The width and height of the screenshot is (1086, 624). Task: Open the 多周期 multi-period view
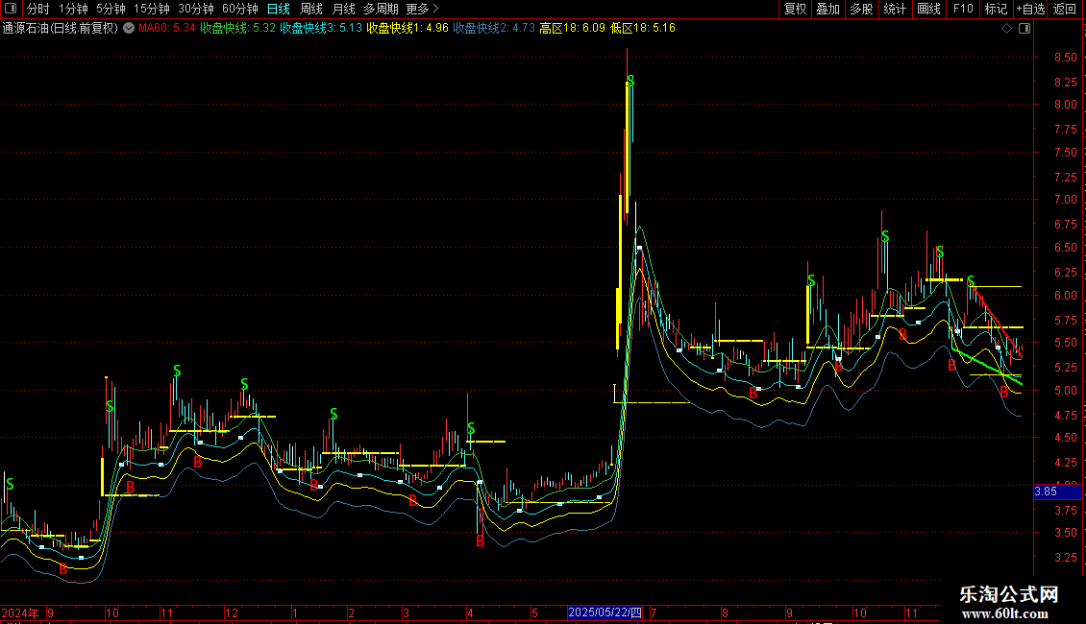[x=380, y=9]
